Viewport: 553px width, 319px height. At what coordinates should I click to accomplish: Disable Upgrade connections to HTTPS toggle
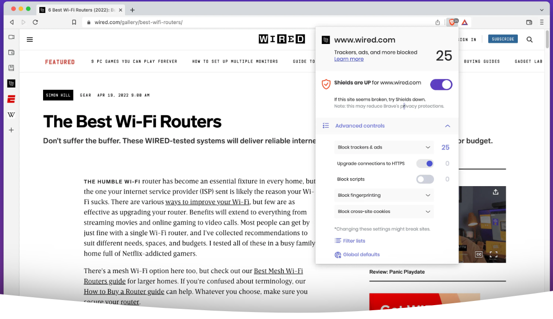tap(425, 163)
